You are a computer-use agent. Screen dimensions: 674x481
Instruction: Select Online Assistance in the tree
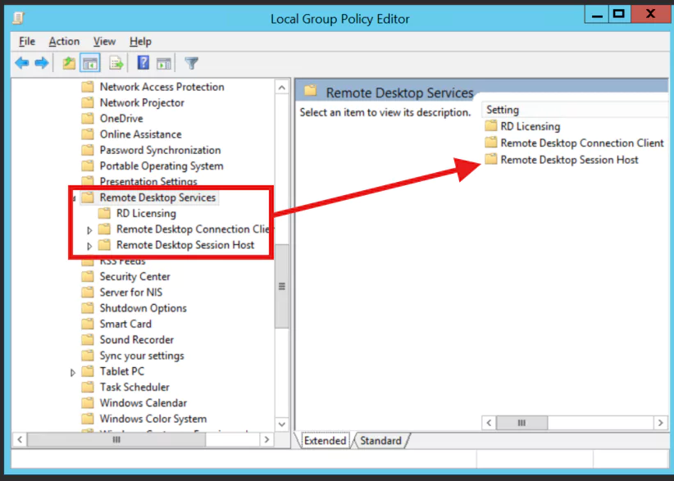pyautogui.click(x=140, y=134)
